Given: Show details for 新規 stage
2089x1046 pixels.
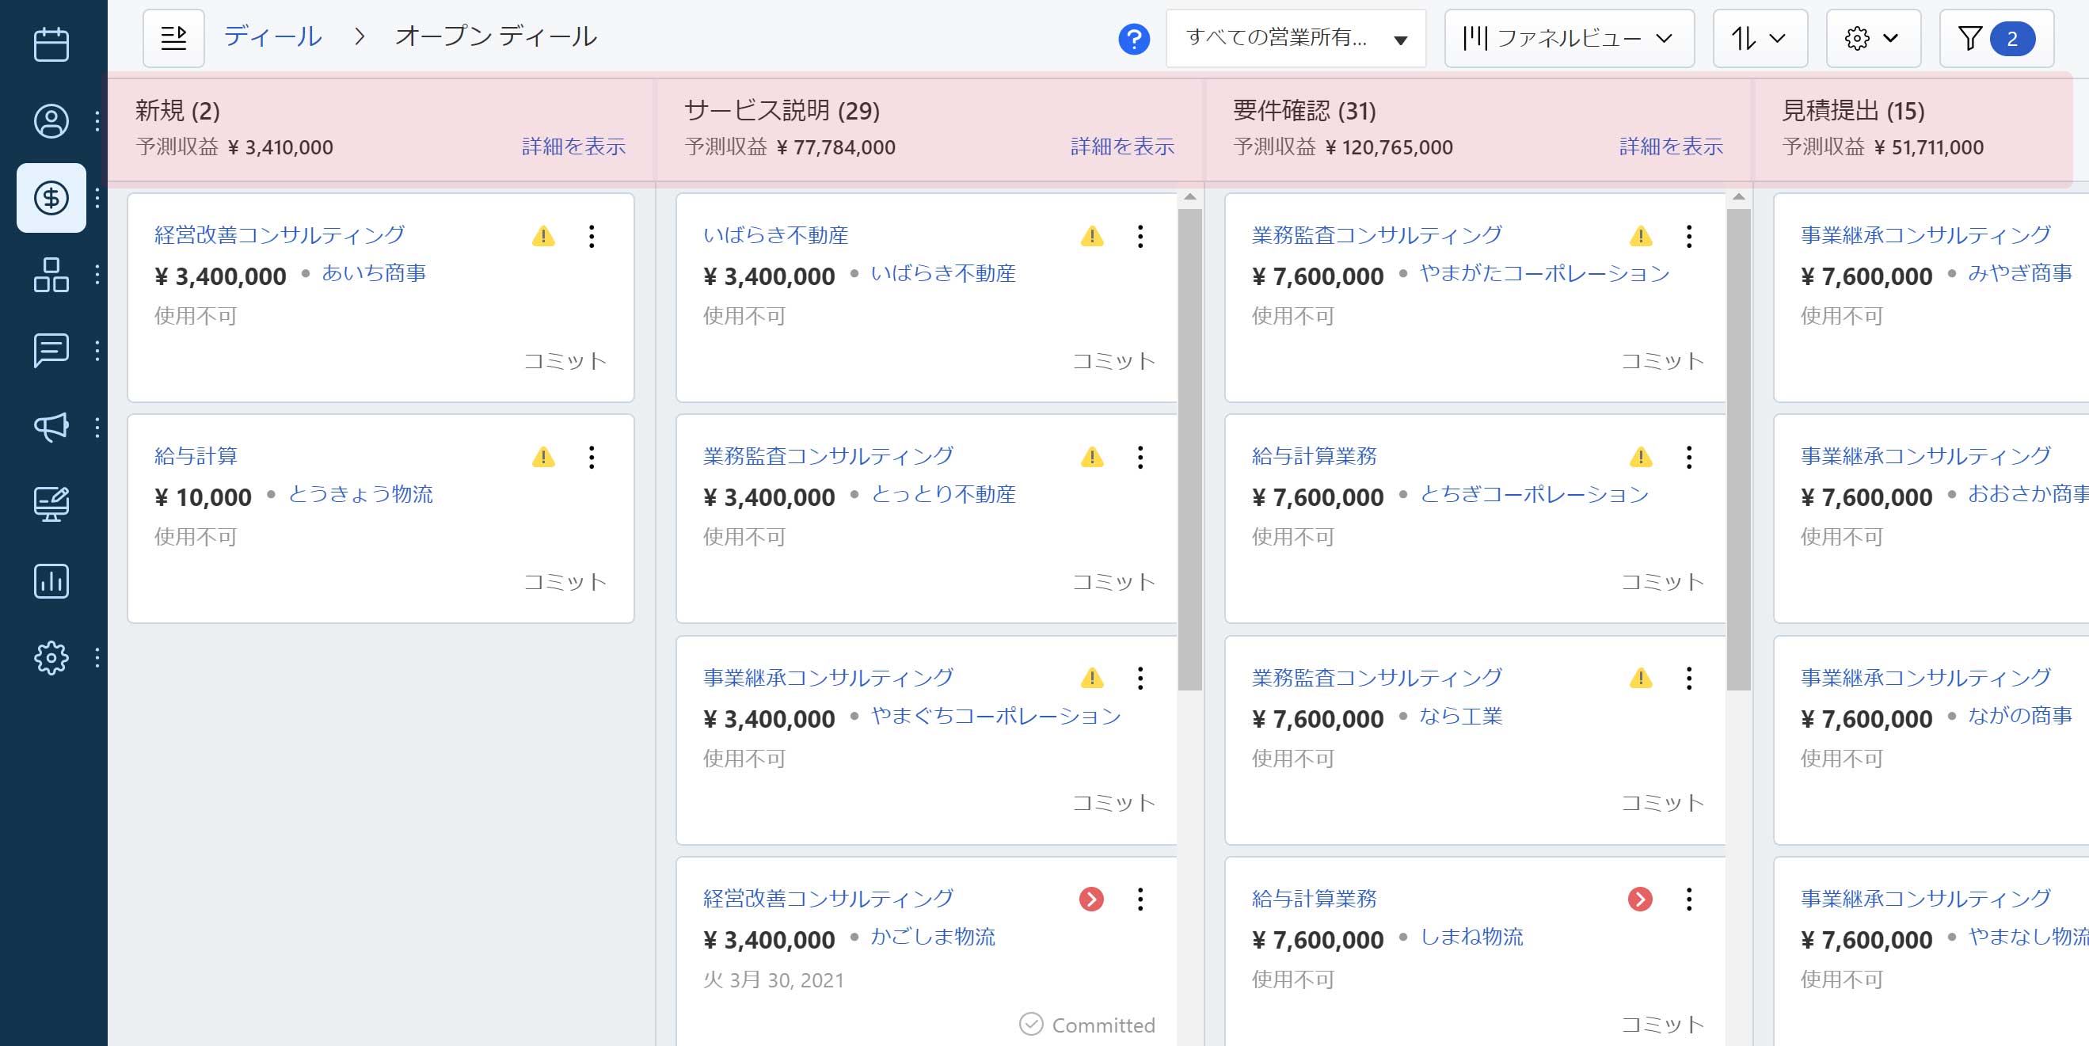Looking at the screenshot, I should [573, 146].
